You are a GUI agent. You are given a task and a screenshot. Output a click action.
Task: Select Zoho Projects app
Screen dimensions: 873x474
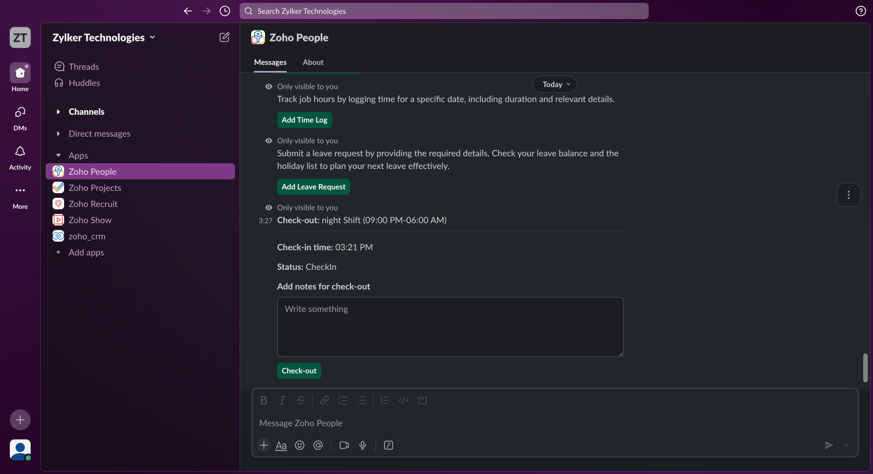click(140, 188)
